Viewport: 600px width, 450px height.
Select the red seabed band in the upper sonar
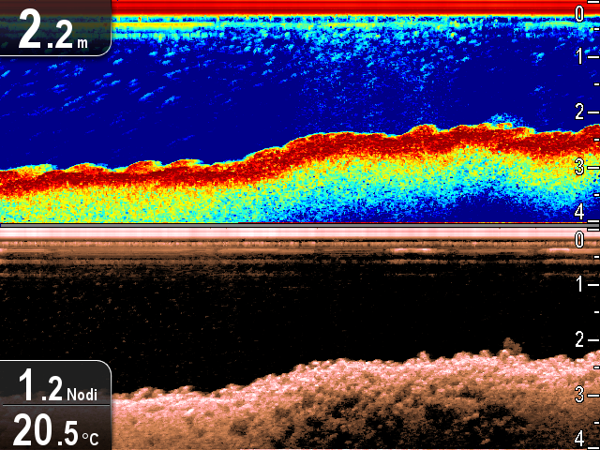pos(281,156)
